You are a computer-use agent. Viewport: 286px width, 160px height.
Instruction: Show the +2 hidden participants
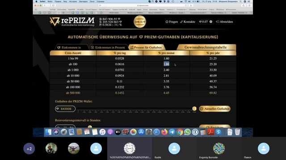click(x=29, y=149)
